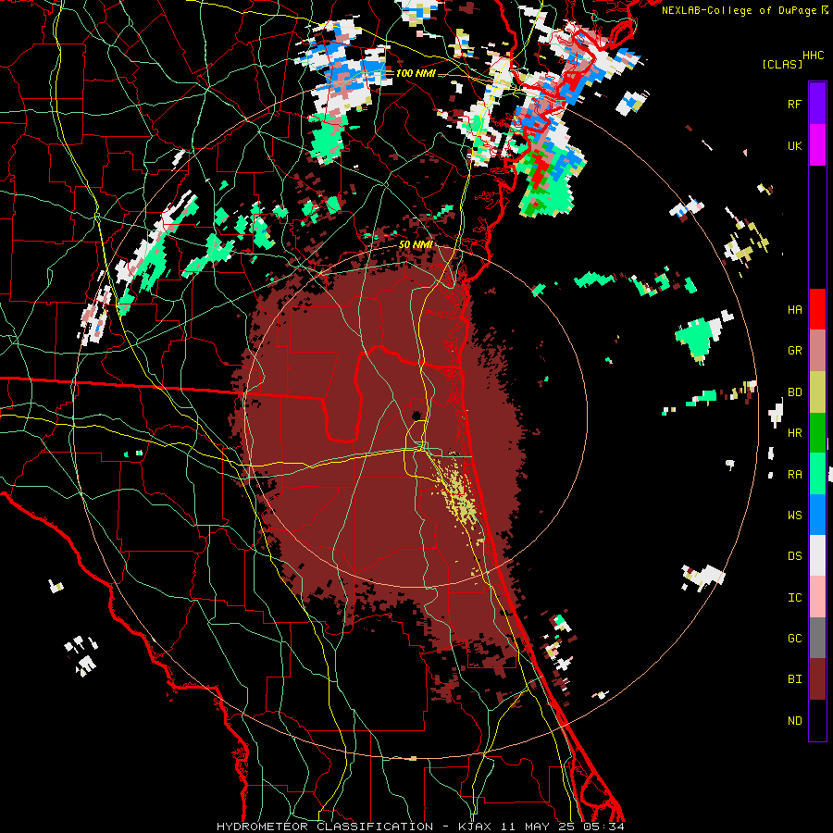The height and width of the screenshot is (833, 833).
Task: Click the RF purple legend swatch
Action: 817,103
